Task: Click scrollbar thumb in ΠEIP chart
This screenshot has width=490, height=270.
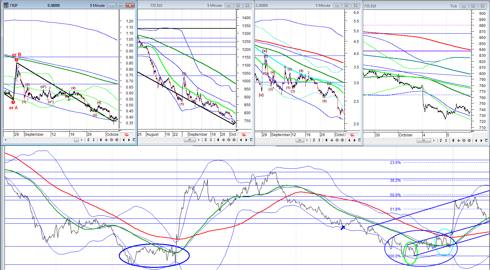Action: (76, 140)
